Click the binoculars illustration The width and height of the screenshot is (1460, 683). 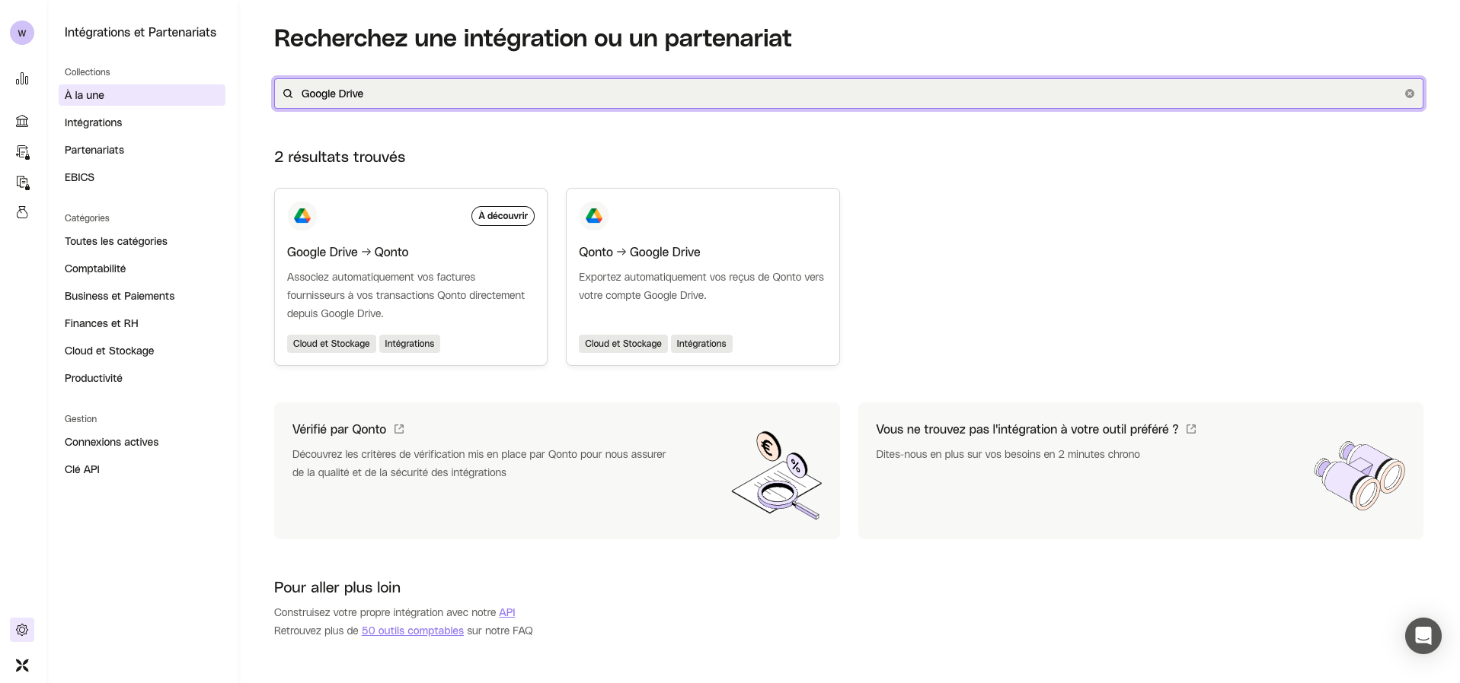pos(1359,475)
